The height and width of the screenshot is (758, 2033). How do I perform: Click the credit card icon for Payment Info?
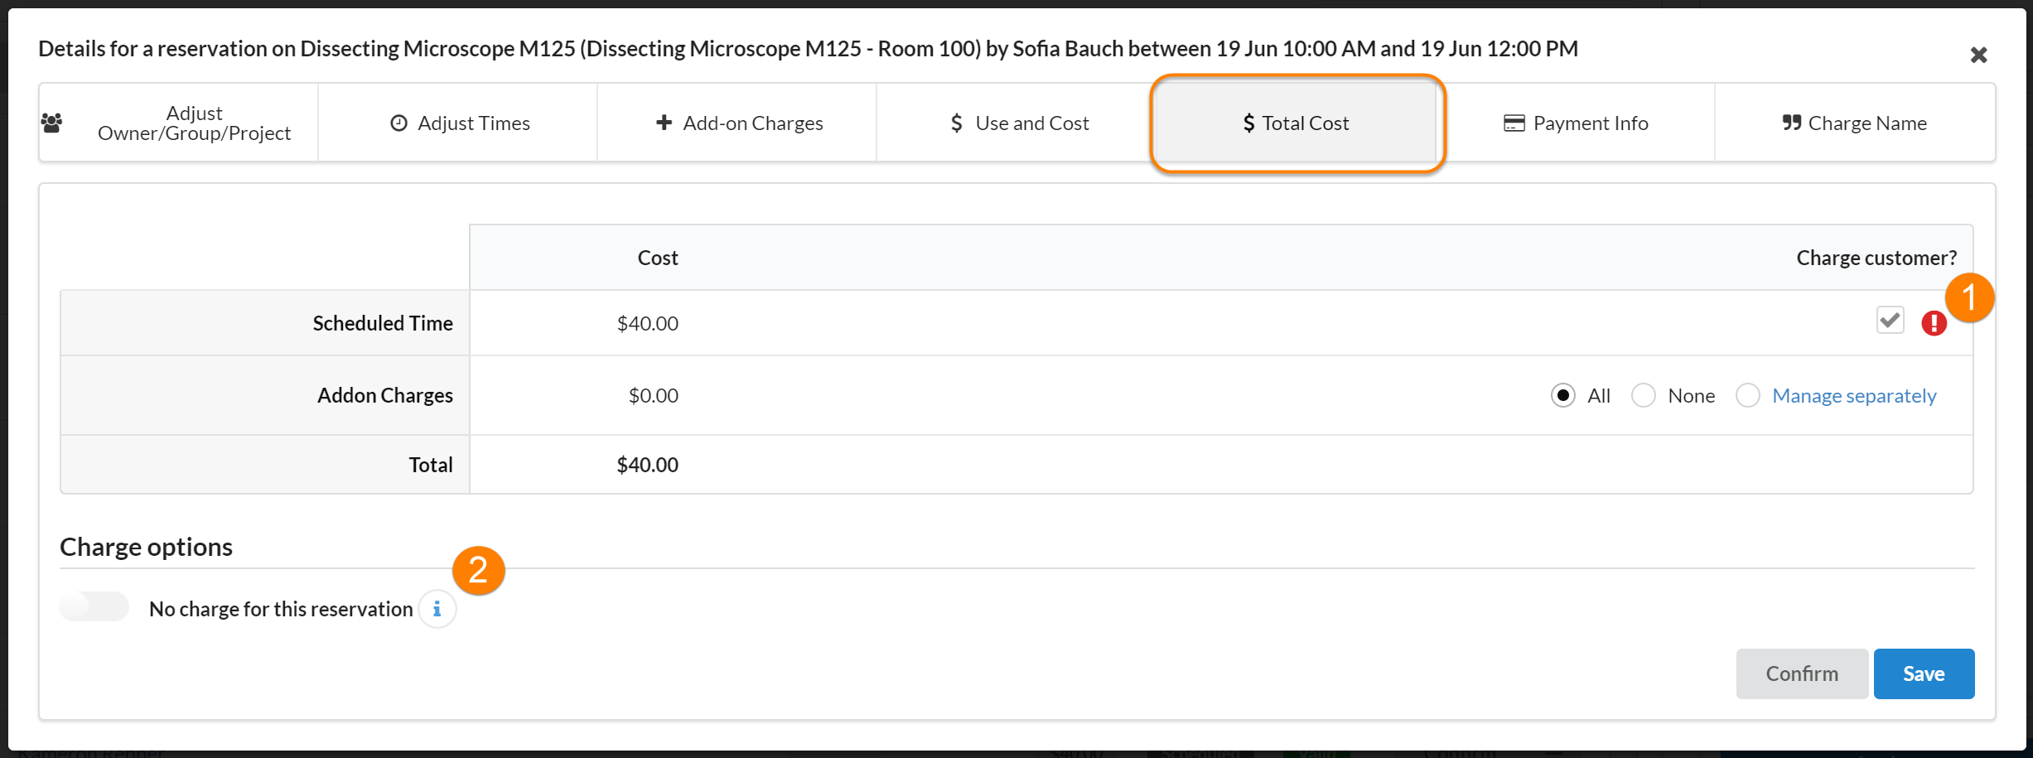click(x=1514, y=123)
